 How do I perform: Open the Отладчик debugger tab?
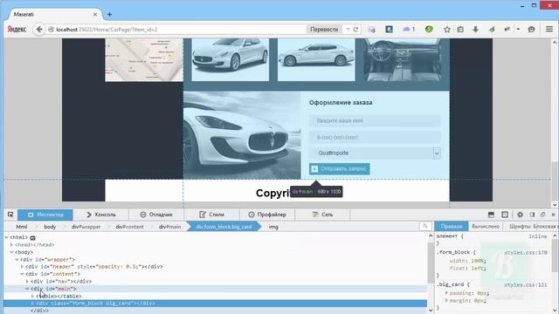[x=156, y=215]
